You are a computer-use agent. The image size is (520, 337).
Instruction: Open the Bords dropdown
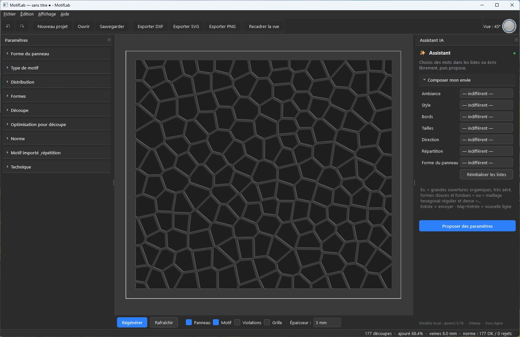pos(486,117)
